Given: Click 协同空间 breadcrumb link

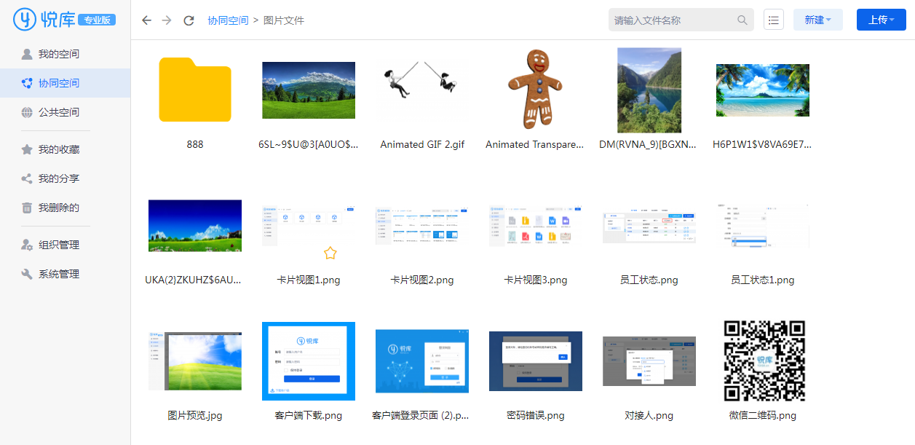Looking at the screenshot, I should pos(228,20).
